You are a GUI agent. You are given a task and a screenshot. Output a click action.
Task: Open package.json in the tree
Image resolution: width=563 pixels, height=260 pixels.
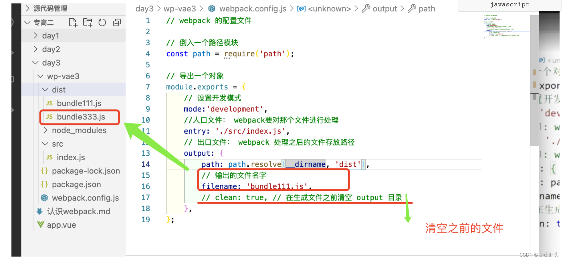tap(76, 184)
